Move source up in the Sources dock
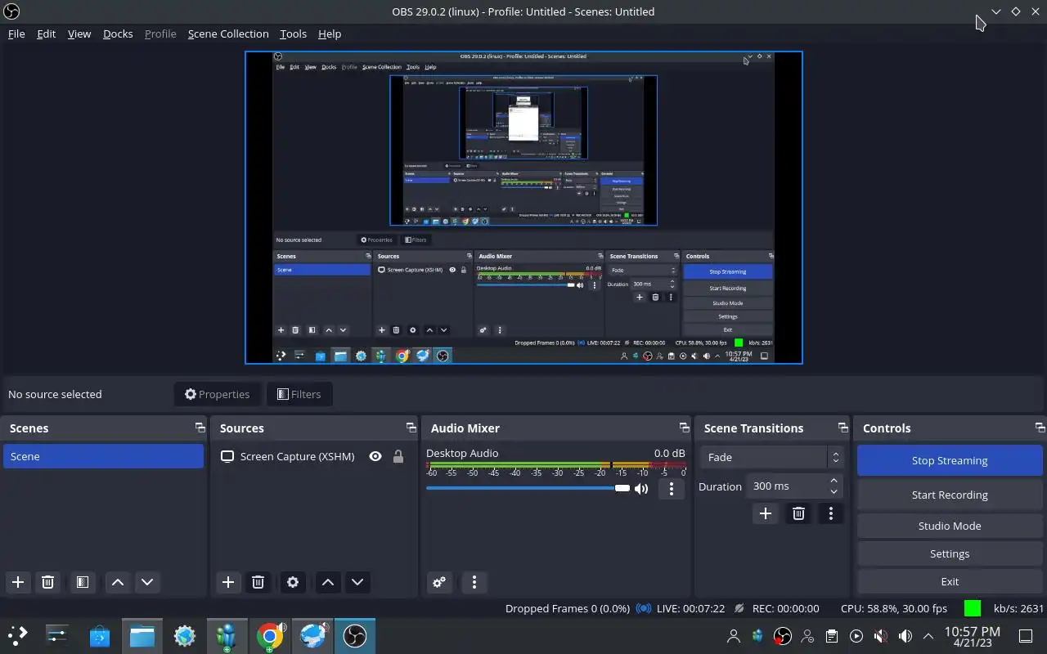Image resolution: width=1047 pixels, height=654 pixels. coord(328,582)
